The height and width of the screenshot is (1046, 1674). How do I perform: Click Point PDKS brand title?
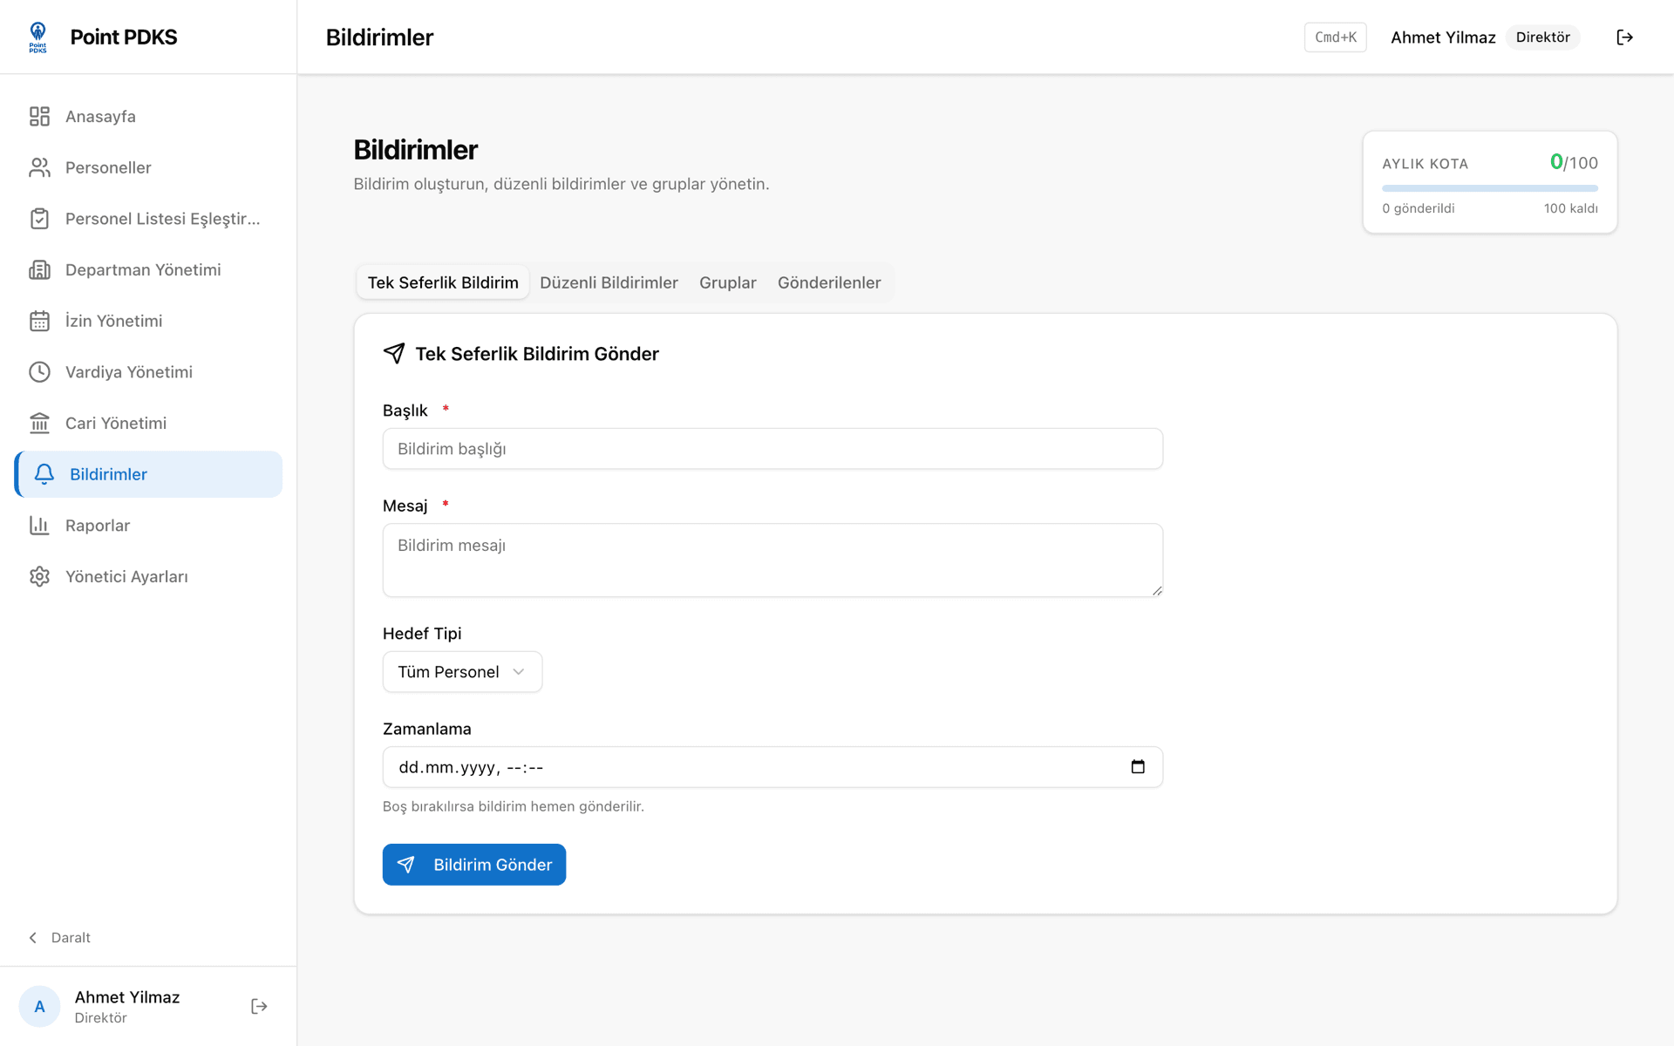coord(124,37)
